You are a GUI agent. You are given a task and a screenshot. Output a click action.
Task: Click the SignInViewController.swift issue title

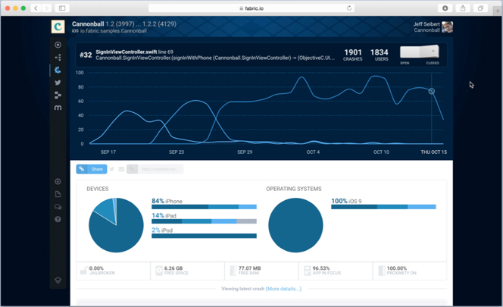tap(127, 52)
